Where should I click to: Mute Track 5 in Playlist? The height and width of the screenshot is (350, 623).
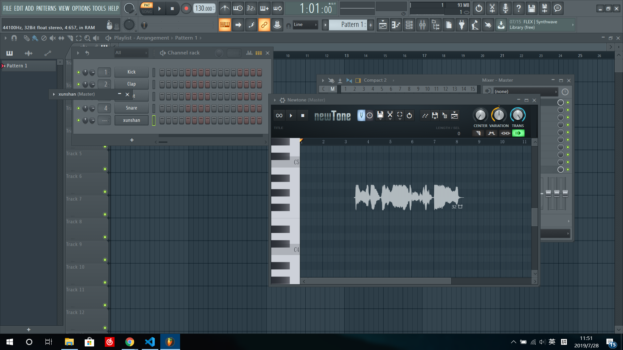pyautogui.click(x=105, y=169)
